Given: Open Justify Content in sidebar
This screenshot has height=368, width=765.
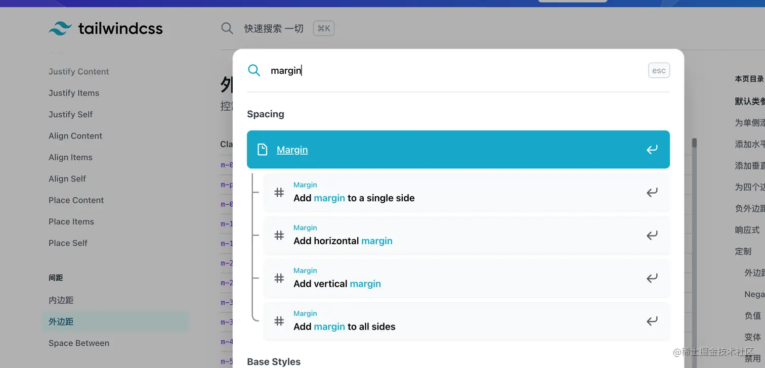Looking at the screenshot, I should 79,72.
